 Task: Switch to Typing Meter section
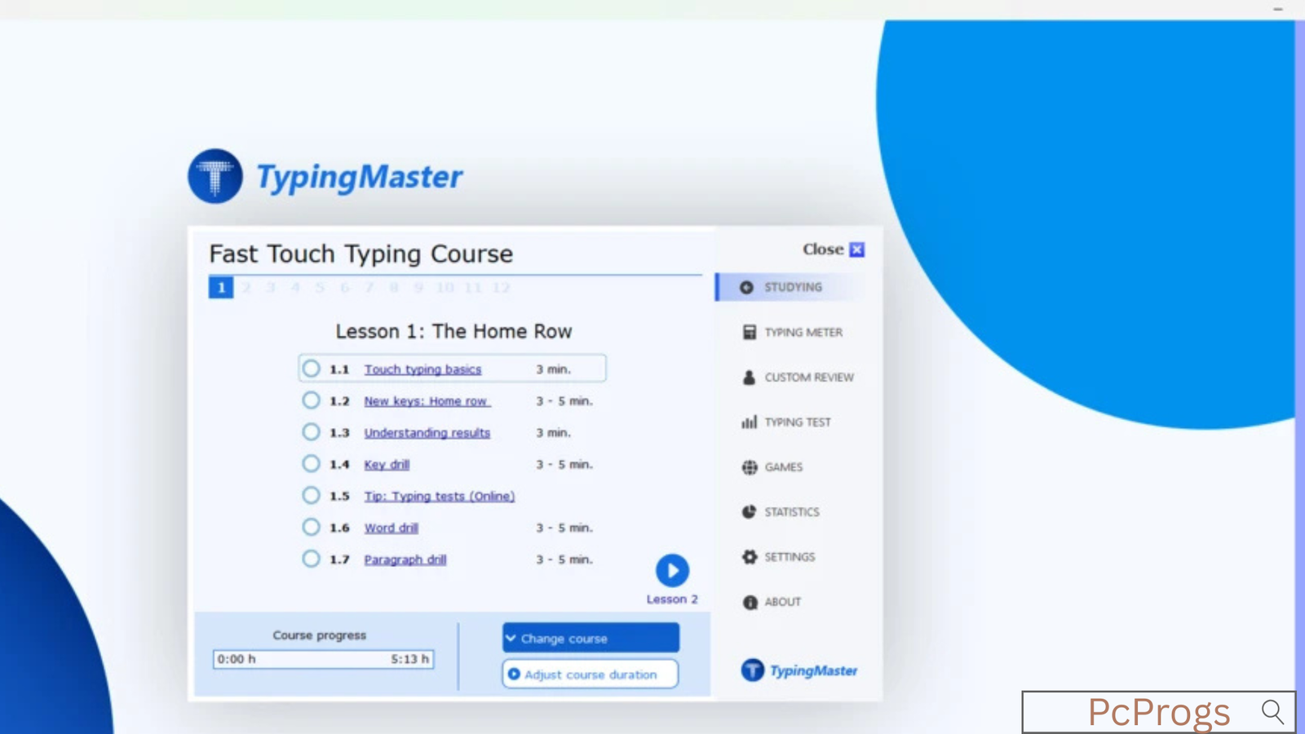pyautogui.click(x=803, y=332)
